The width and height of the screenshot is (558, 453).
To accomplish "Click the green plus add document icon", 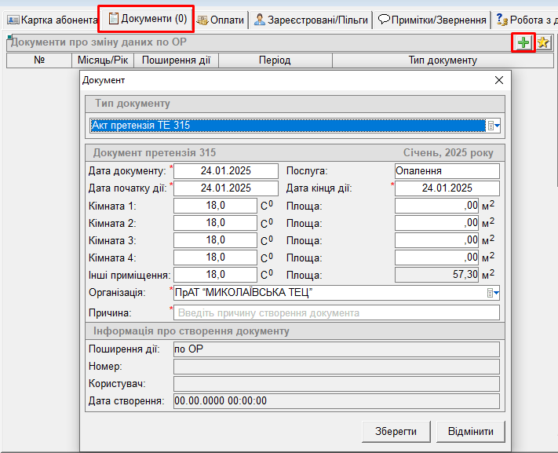I will click(523, 43).
